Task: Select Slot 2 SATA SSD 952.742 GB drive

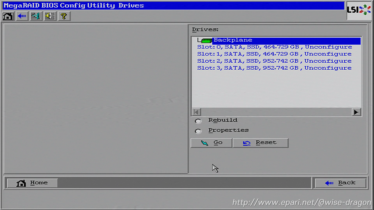Action: (274, 61)
